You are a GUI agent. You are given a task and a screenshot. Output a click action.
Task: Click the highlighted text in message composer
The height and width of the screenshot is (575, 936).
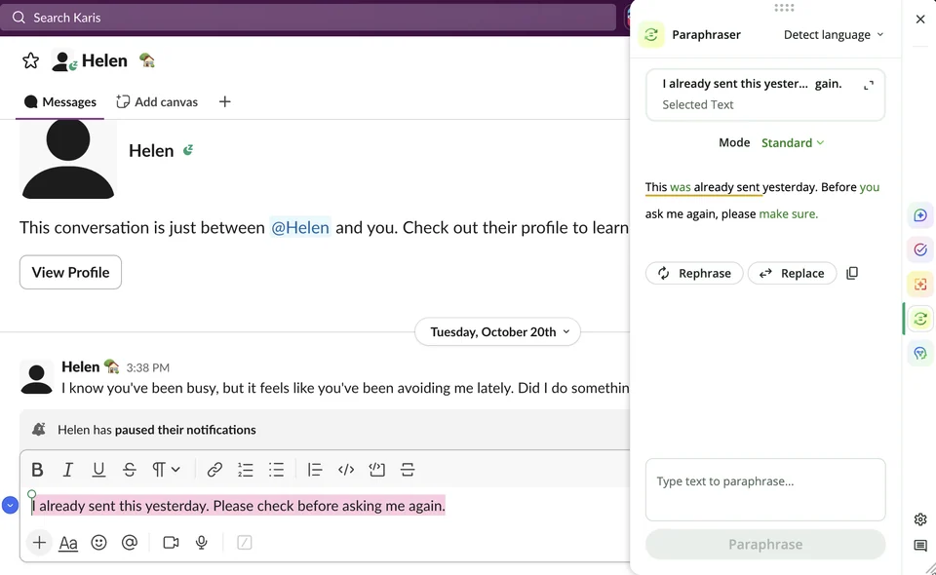pos(239,506)
